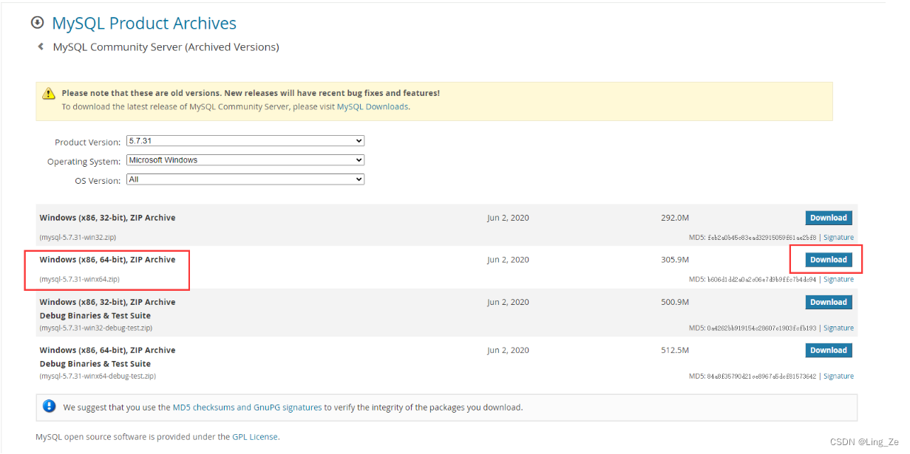This screenshot has height=454, width=910.
Task: Download the 32-bit Debug Binaries & Test Suite
Action: coord(829,302)
